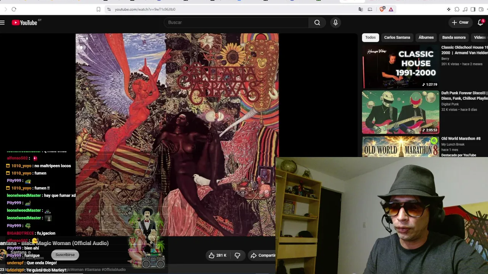The height and width of the screenshot is (274, 488).
Task: Open the Old World Marathon #8 title
Action: 461,139
